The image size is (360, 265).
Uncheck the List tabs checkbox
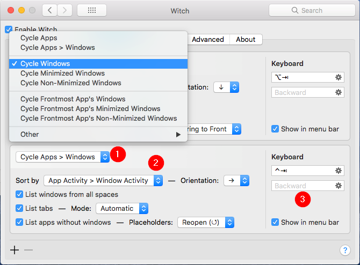tap(19, 208)
